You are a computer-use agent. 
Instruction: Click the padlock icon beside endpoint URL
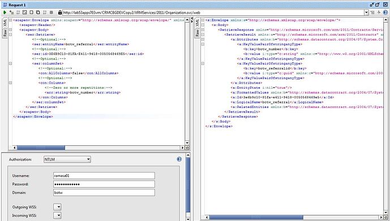[x=59, y=12]
